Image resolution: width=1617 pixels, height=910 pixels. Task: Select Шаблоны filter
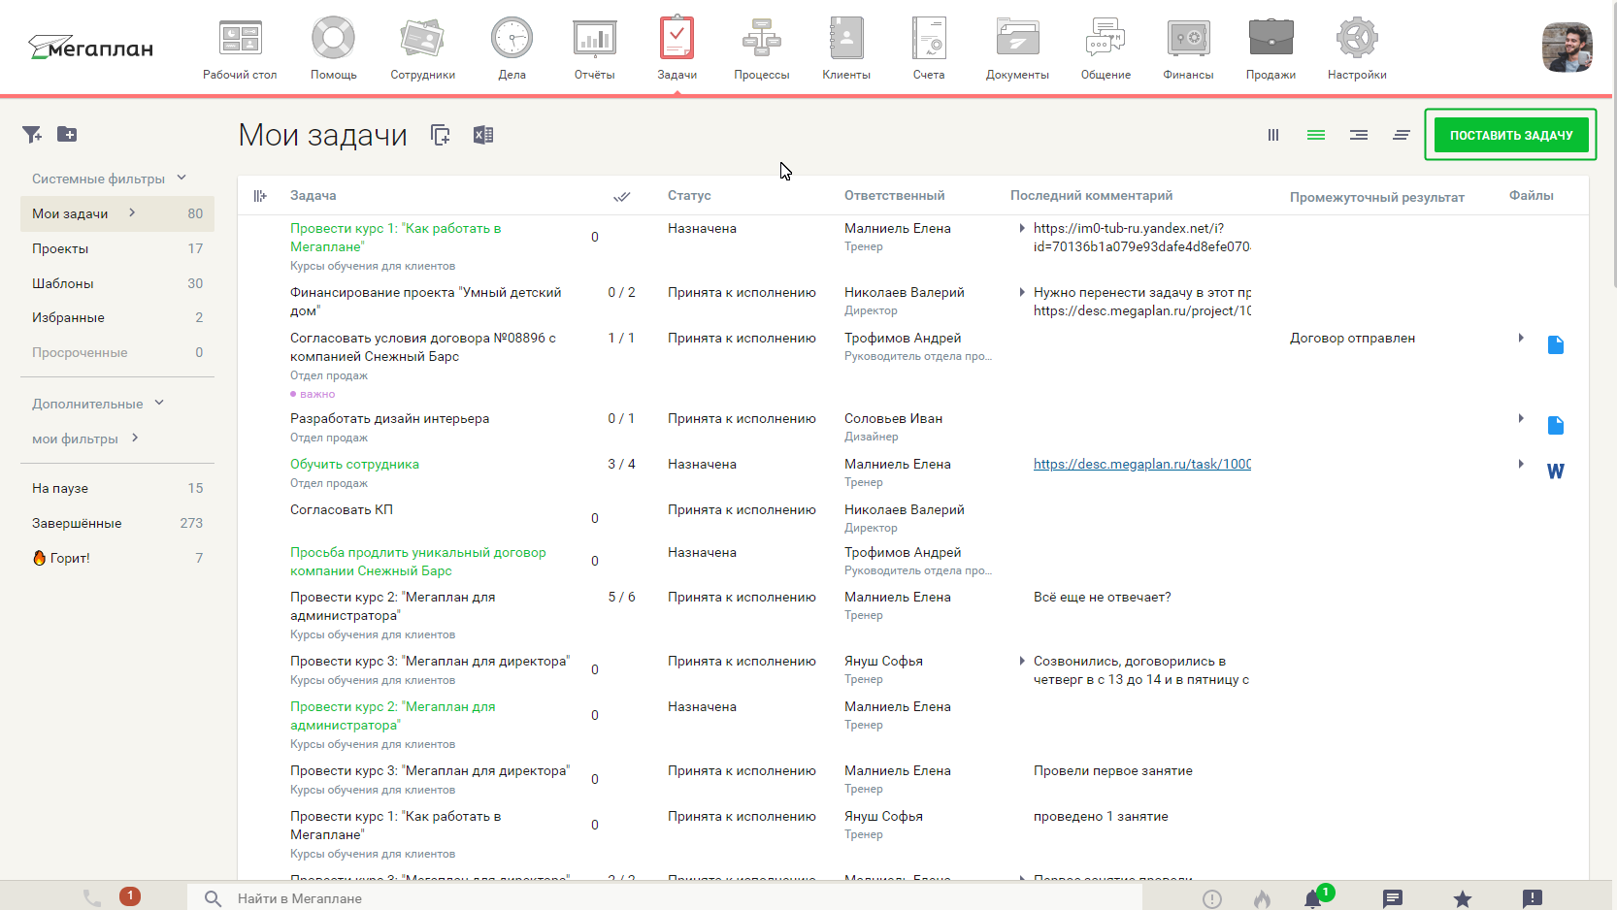click(x=117, y=283)
